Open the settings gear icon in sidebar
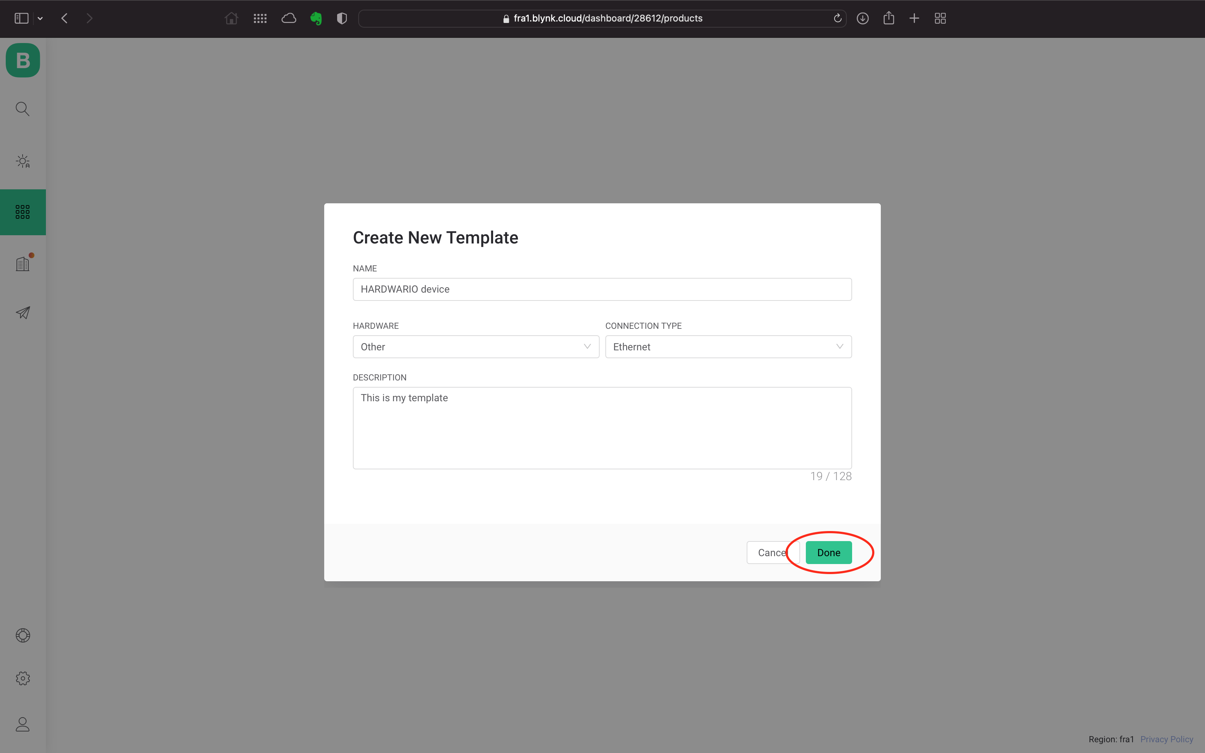 click(23, 678)
